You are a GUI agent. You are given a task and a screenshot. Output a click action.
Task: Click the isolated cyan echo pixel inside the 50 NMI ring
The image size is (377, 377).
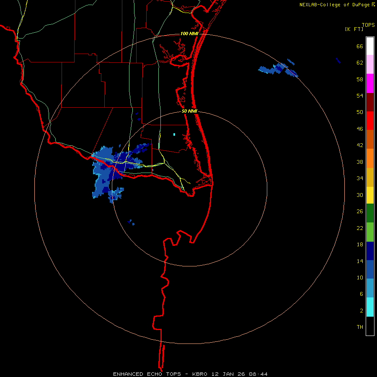tap(174, 134)
